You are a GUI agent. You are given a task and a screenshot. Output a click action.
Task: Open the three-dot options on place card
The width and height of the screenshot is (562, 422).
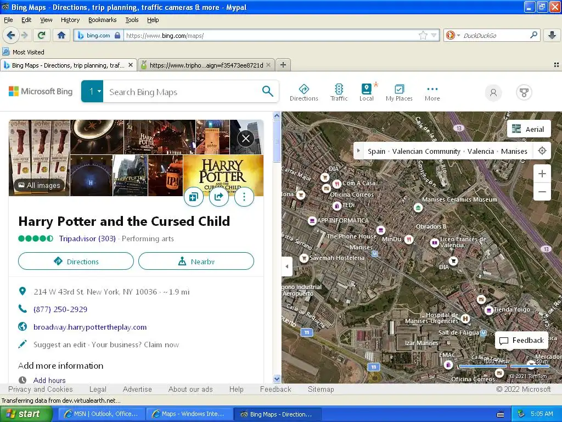tap(244, 197)
